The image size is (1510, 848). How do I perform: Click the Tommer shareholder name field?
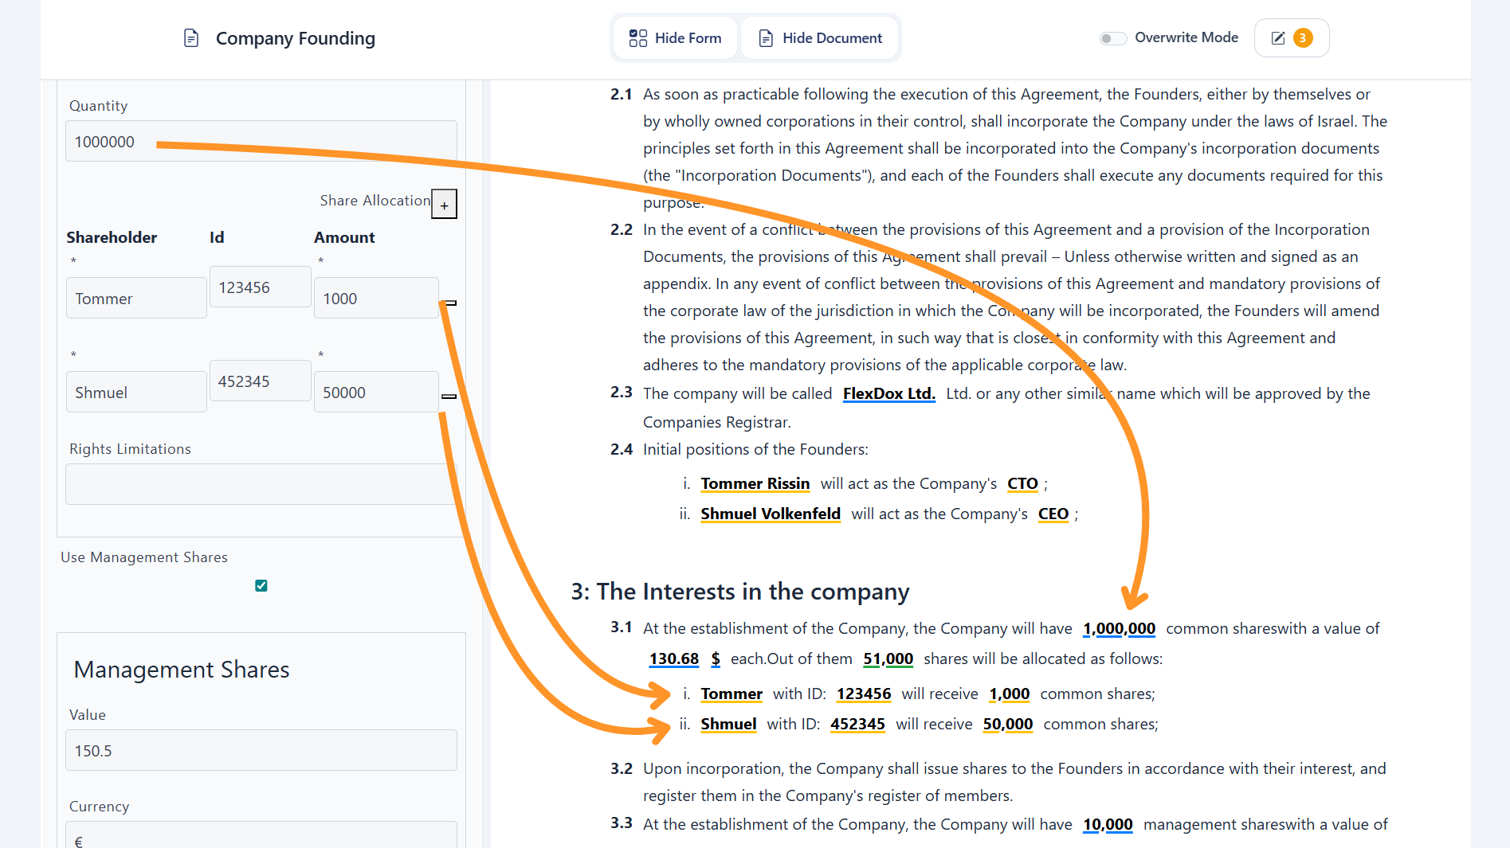[136, 299]
